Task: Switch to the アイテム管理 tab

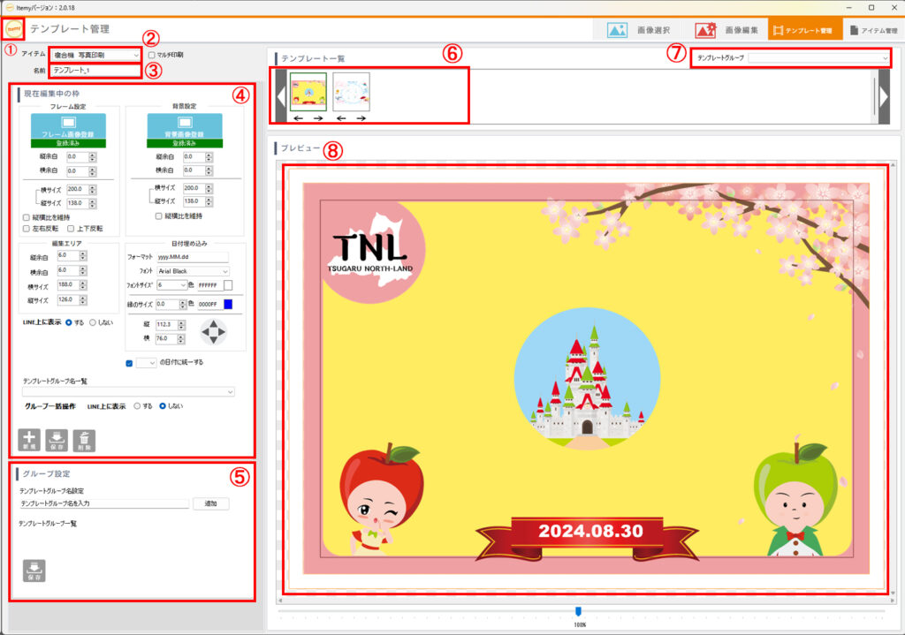Action: tap(872, 29)
